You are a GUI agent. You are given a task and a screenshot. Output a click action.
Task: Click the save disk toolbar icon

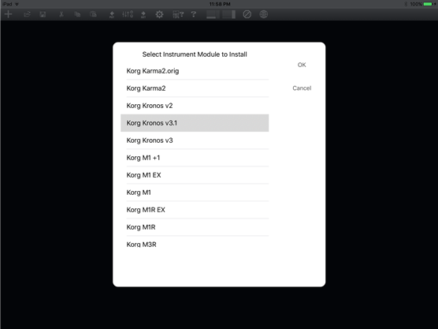click(x=43, y=14)
